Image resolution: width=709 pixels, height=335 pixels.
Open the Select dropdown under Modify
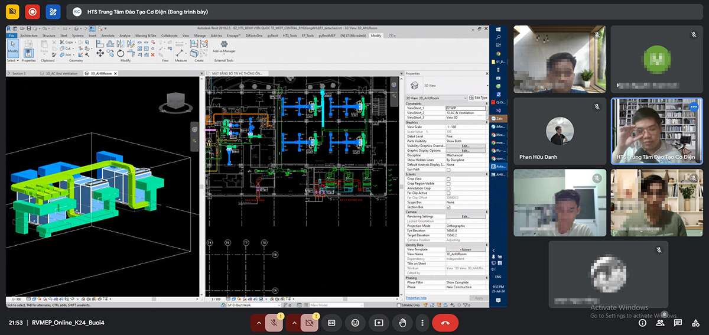[x=12, y=60]
